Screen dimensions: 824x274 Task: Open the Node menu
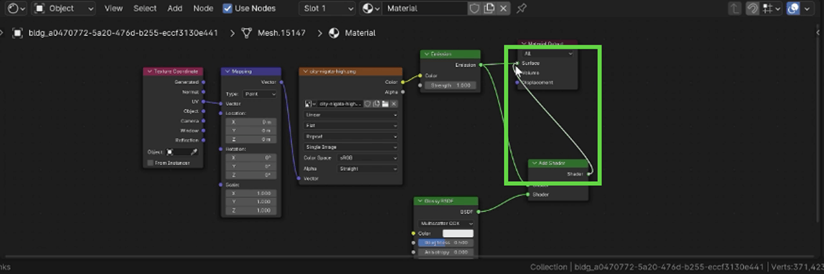(x=203, y=8)
